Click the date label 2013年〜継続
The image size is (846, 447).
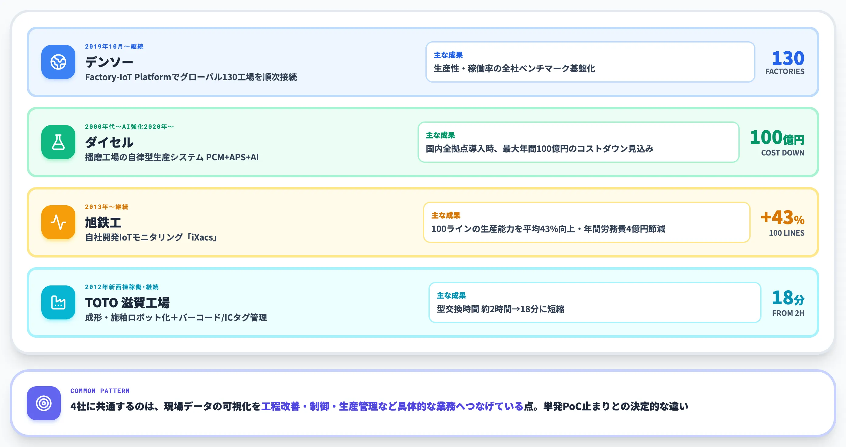(107, 207)
